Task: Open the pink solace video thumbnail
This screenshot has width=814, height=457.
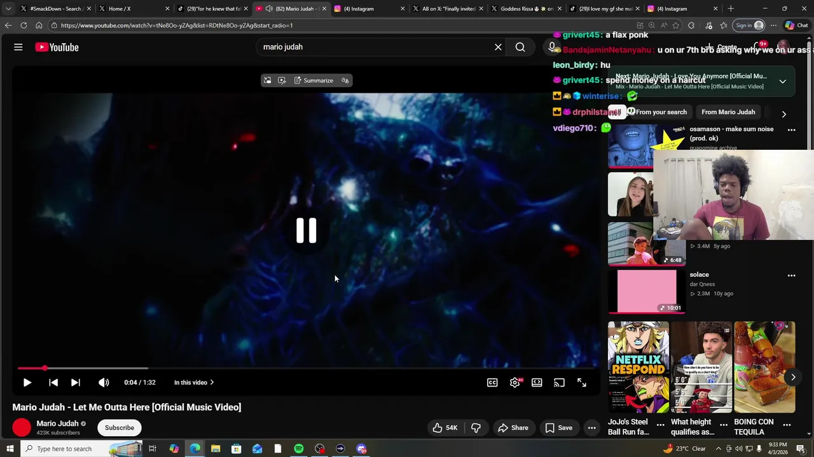Action: tap(645, 291)
